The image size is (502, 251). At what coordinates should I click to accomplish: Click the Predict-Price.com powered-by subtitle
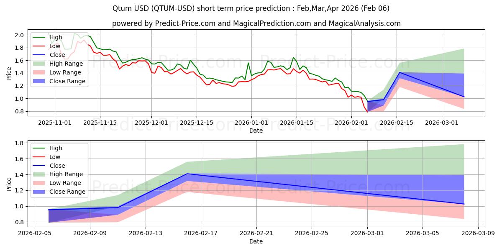point(256,24)
